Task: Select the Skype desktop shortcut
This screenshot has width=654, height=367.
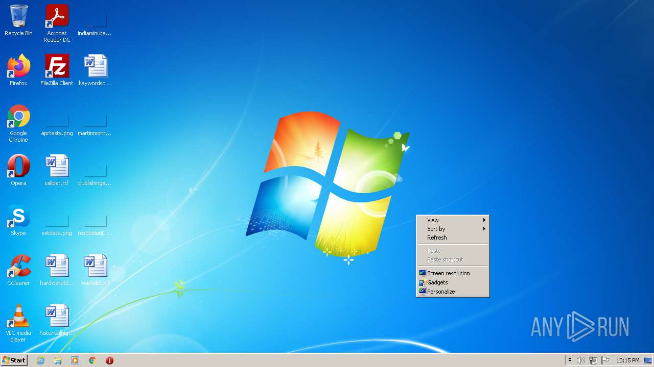Action: point(18,221)
